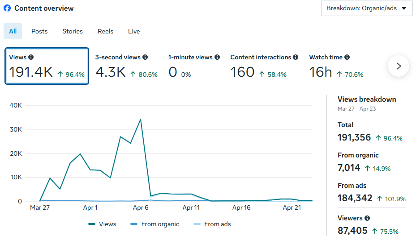The height and width of the screenshot is (240, 416).
Task: Open the Views info tooltip icon
Action: (x=31, y=57)
